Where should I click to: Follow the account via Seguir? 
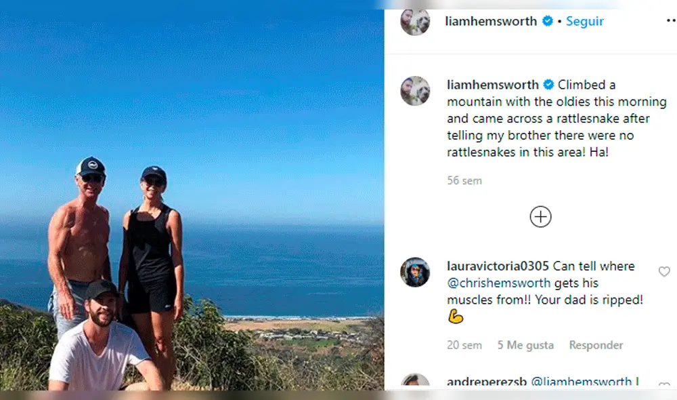[x=585, y=21]
